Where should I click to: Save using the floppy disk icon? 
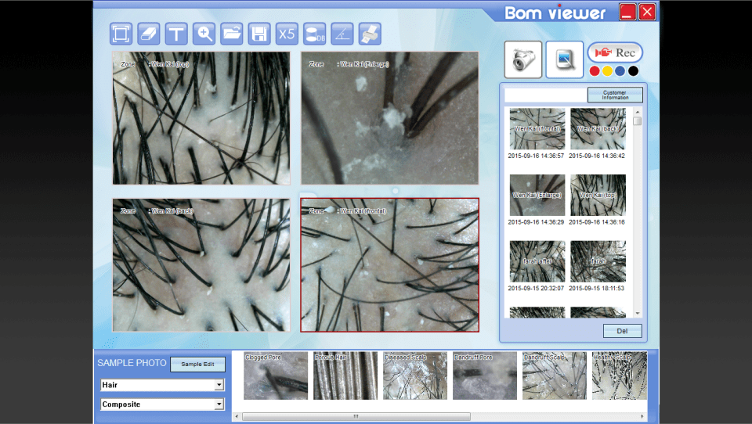click(259, 34)
